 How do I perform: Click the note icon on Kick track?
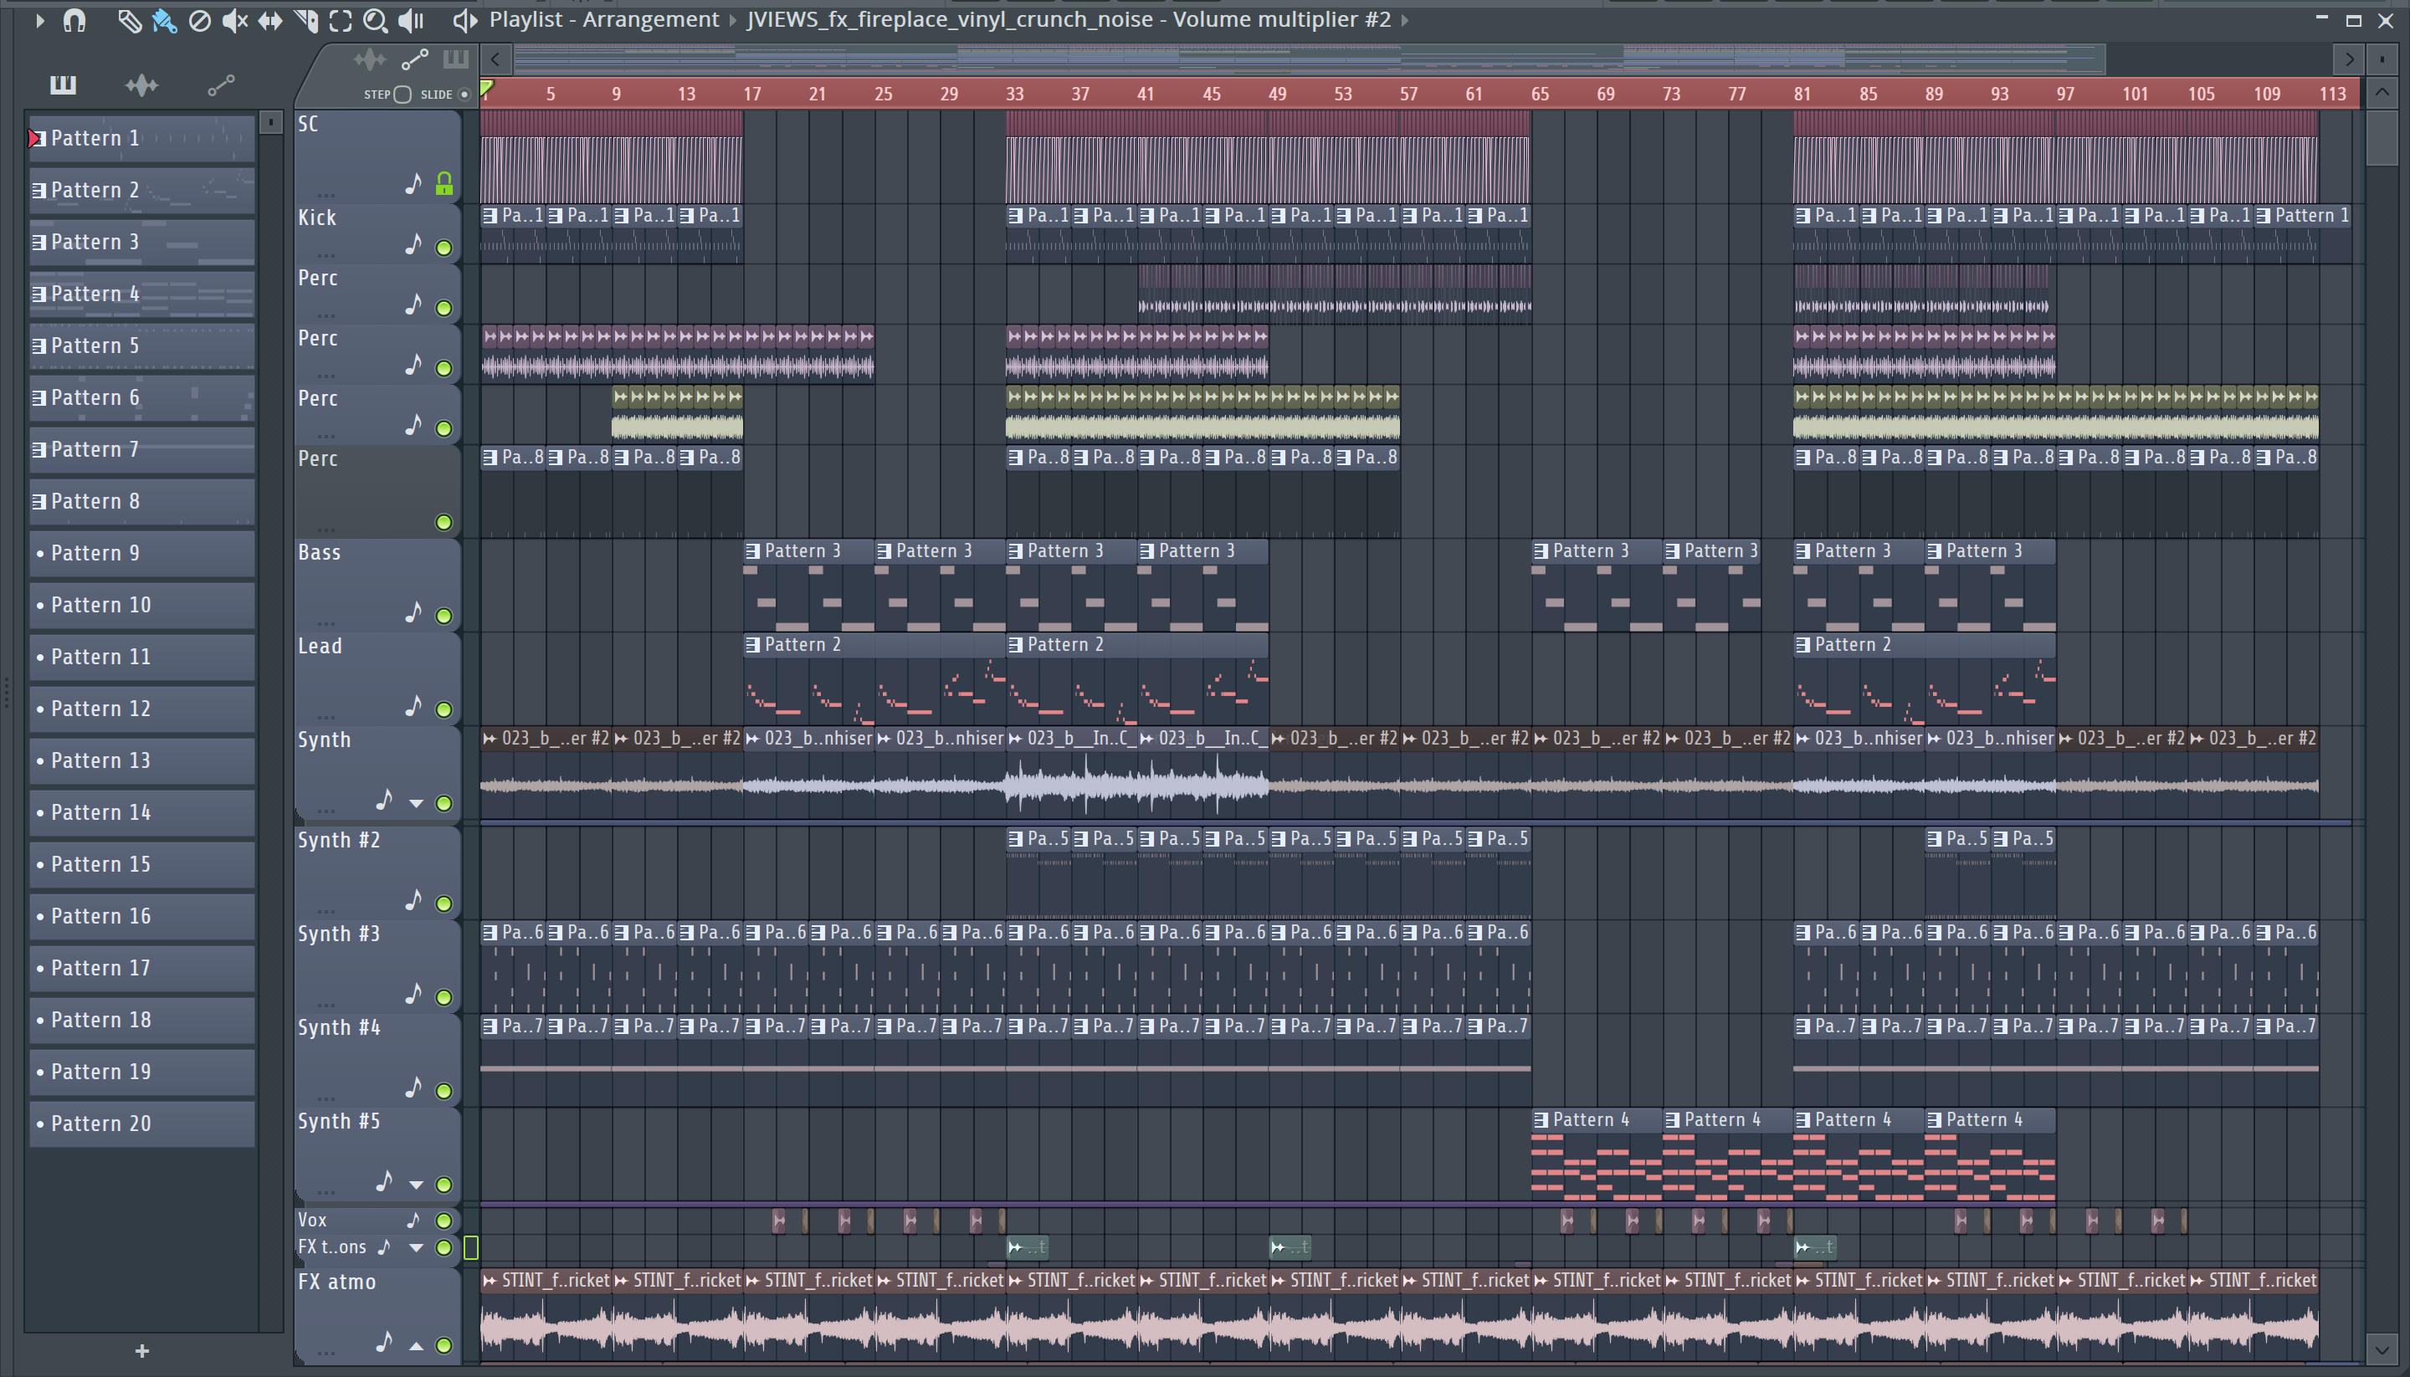coord(413,245)
